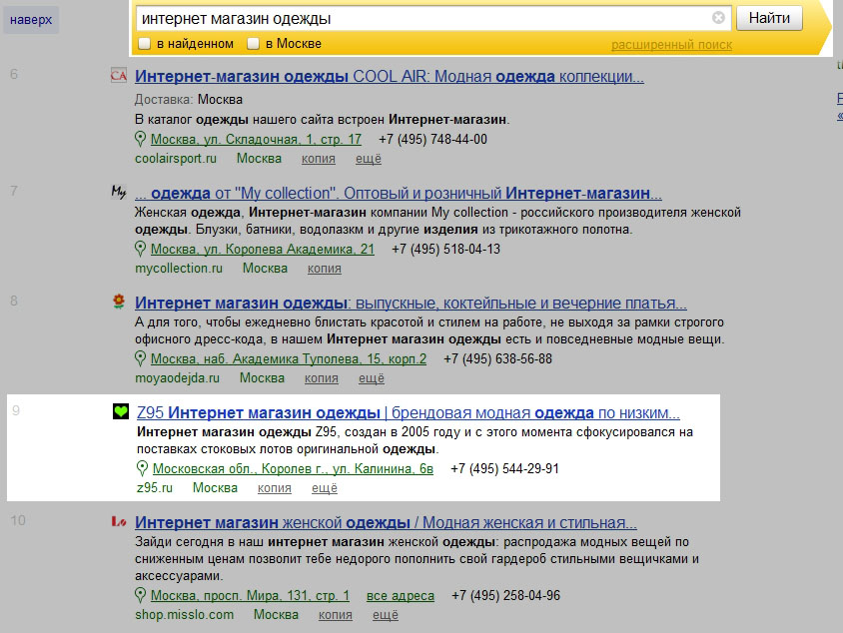Clear the search query with the X icon
Viewport: 843px width, 633px height.
pyautogui.click(x=718, y=18)
